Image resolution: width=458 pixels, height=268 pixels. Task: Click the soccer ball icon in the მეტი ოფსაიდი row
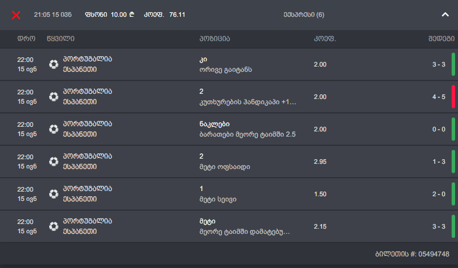coord(54,161)
